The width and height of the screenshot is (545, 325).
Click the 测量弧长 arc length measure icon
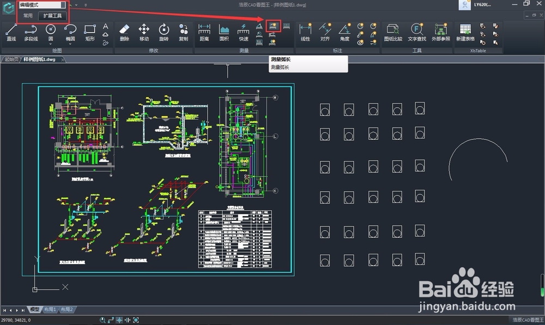click(273, 26)
